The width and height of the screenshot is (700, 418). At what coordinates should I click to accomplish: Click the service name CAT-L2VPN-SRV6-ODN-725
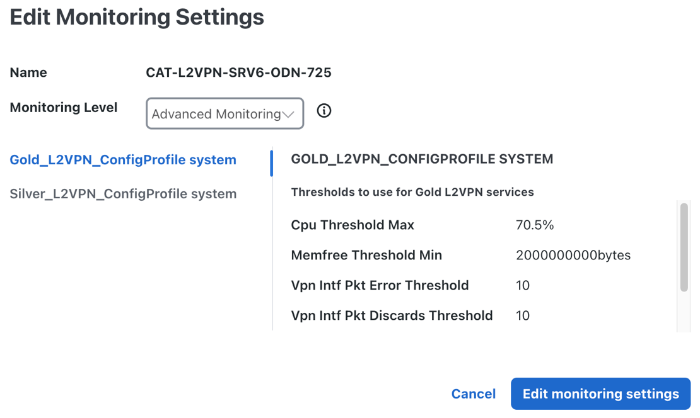pyautogui.click(x=238, y=72)
